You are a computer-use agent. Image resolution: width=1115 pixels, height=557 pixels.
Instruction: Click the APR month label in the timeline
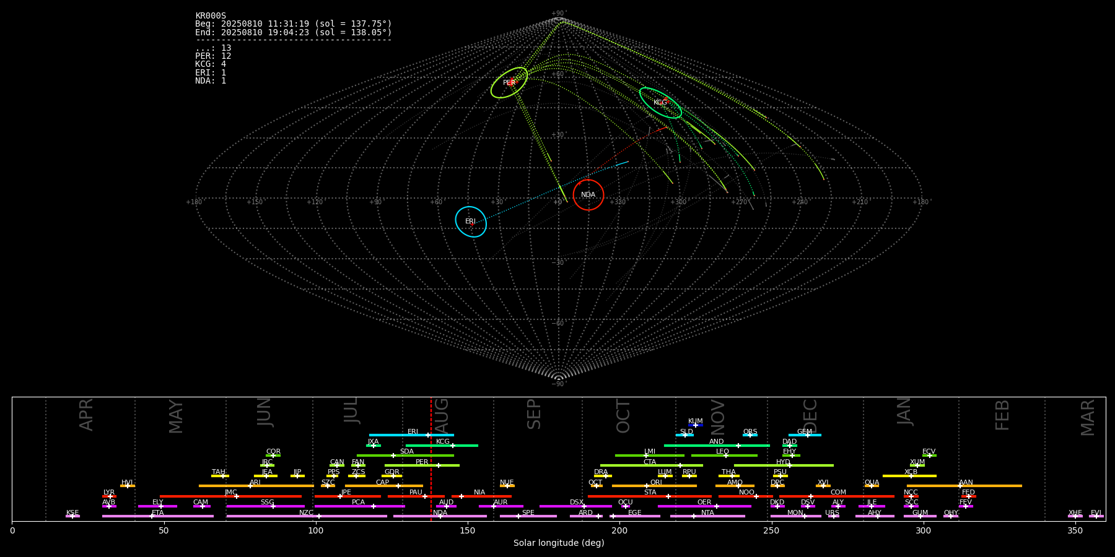86,415
